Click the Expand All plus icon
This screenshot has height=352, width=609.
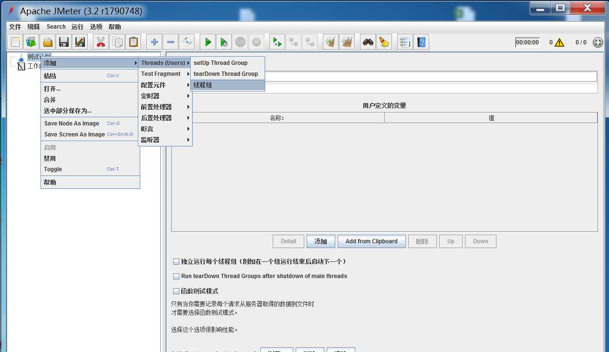[x=154, y=42]
